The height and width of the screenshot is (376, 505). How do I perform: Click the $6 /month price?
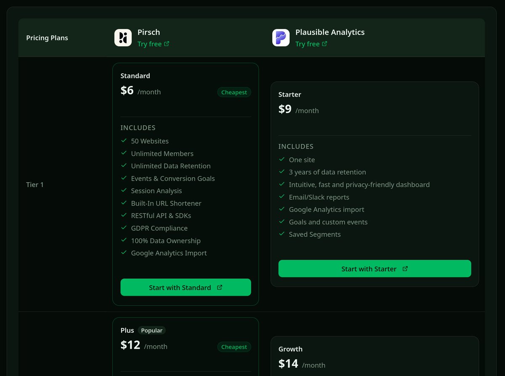pos(141,91)
